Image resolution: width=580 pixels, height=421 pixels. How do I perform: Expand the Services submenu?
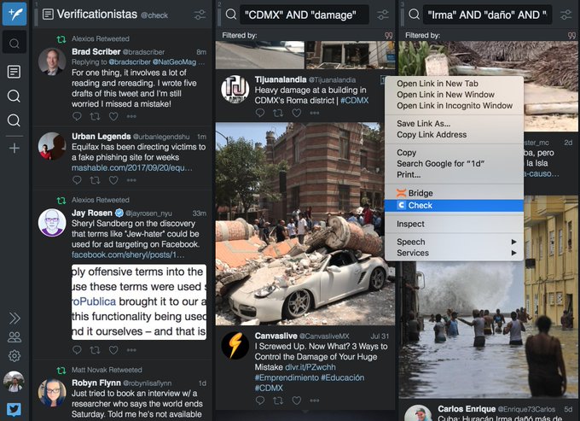[x=454, y=253]
